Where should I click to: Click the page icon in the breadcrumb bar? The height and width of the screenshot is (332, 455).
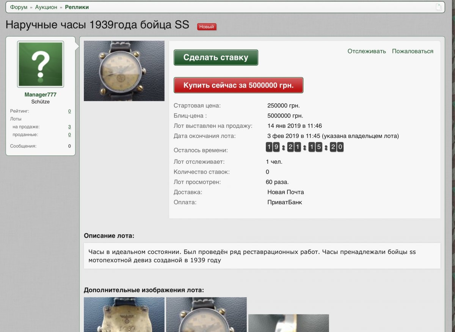[439, 7]
